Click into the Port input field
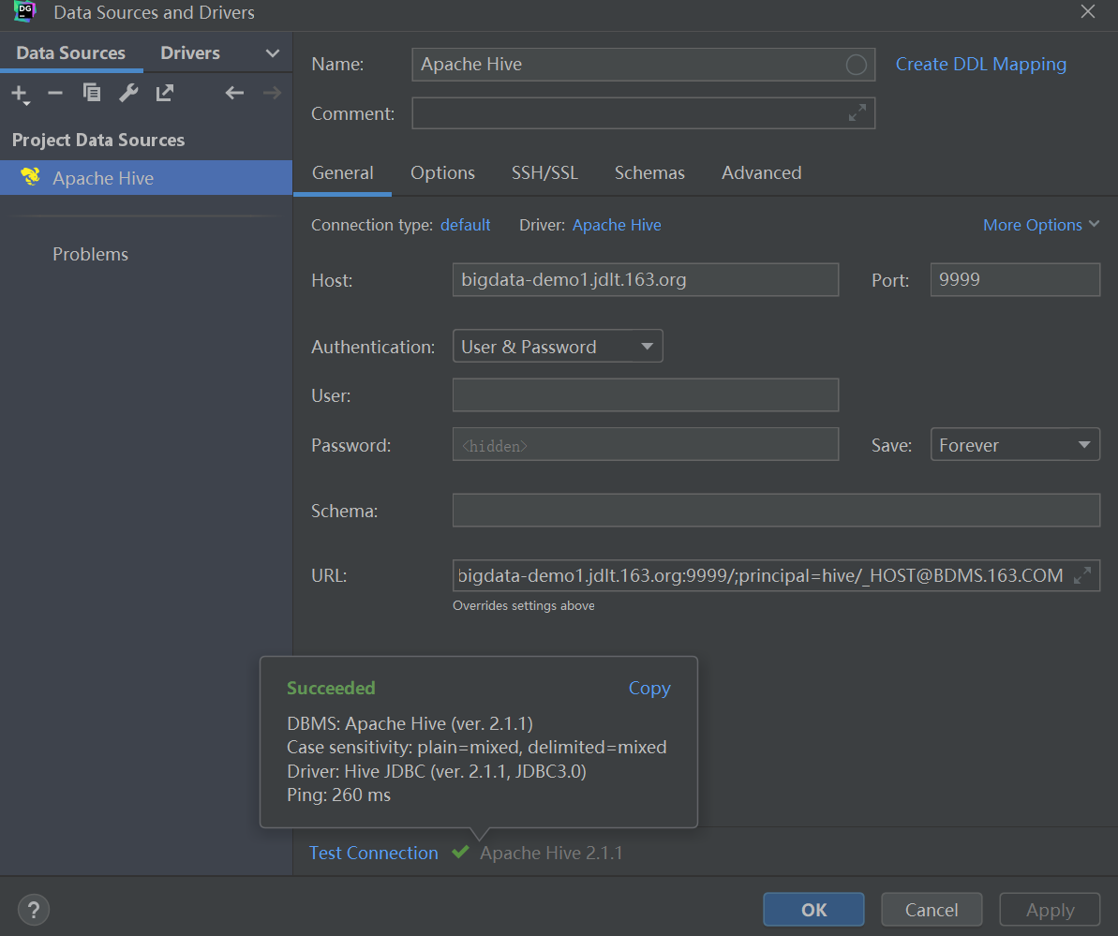 click(x=1015, y=279)
